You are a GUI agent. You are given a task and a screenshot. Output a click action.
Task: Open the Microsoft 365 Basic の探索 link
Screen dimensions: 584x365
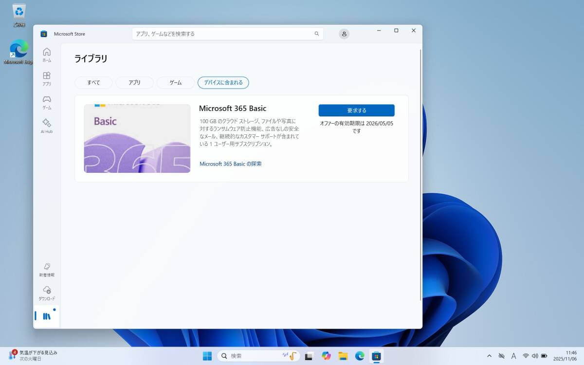point(230,164)
